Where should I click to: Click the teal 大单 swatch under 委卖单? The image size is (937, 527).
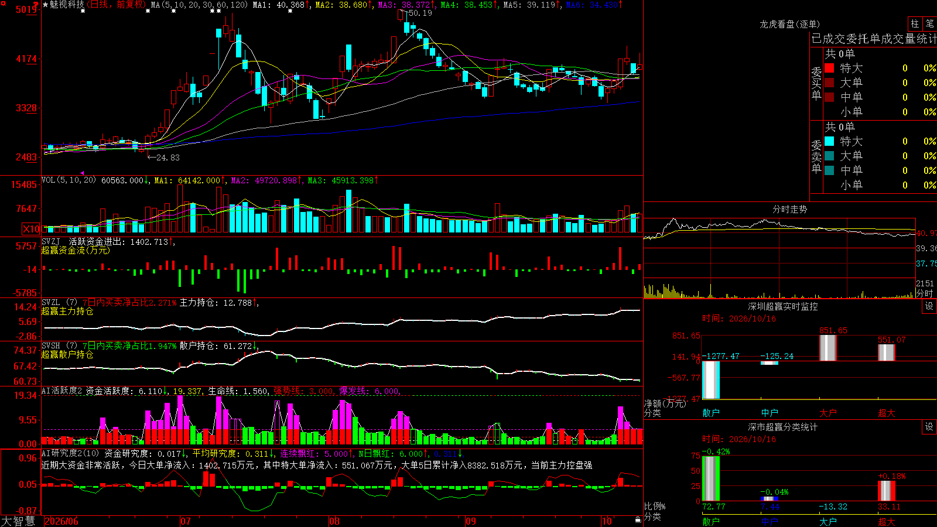tap(829, 156)
